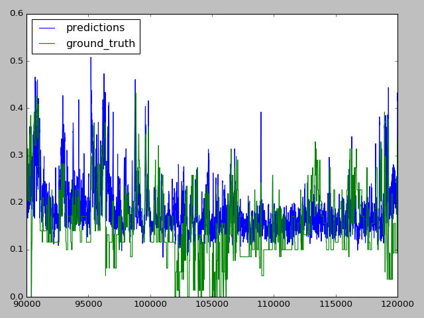Click the 'predictions' legend label
Viewport: 424px width, 318px height.
[x=95, y=28]
